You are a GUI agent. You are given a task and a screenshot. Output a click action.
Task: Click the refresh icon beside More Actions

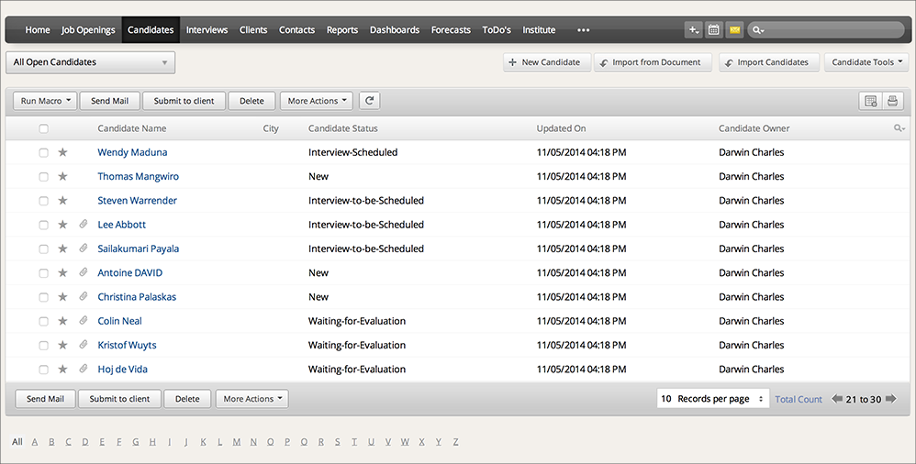[369, 101]
